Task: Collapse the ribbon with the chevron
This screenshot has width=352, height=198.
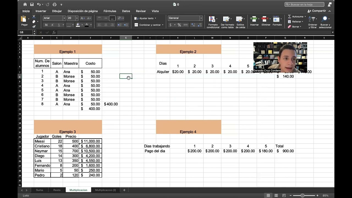Action: tap(329, 11)
